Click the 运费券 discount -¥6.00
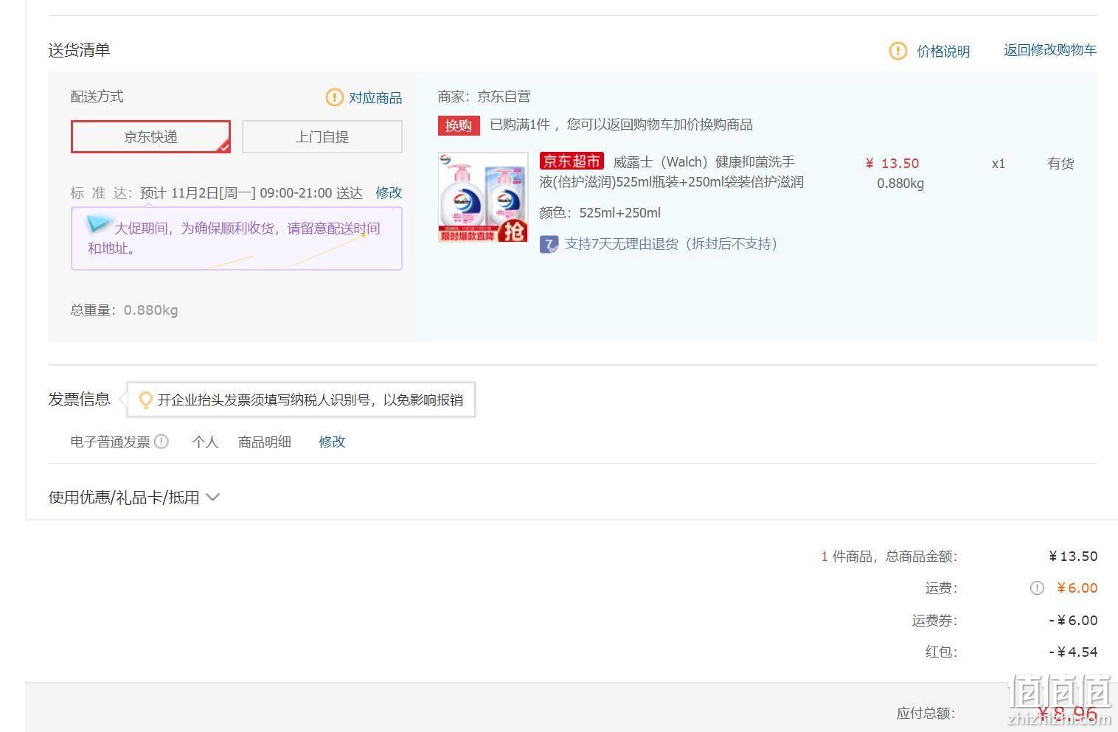Screen dimensions: 1118x732 tap(1073, 620)
